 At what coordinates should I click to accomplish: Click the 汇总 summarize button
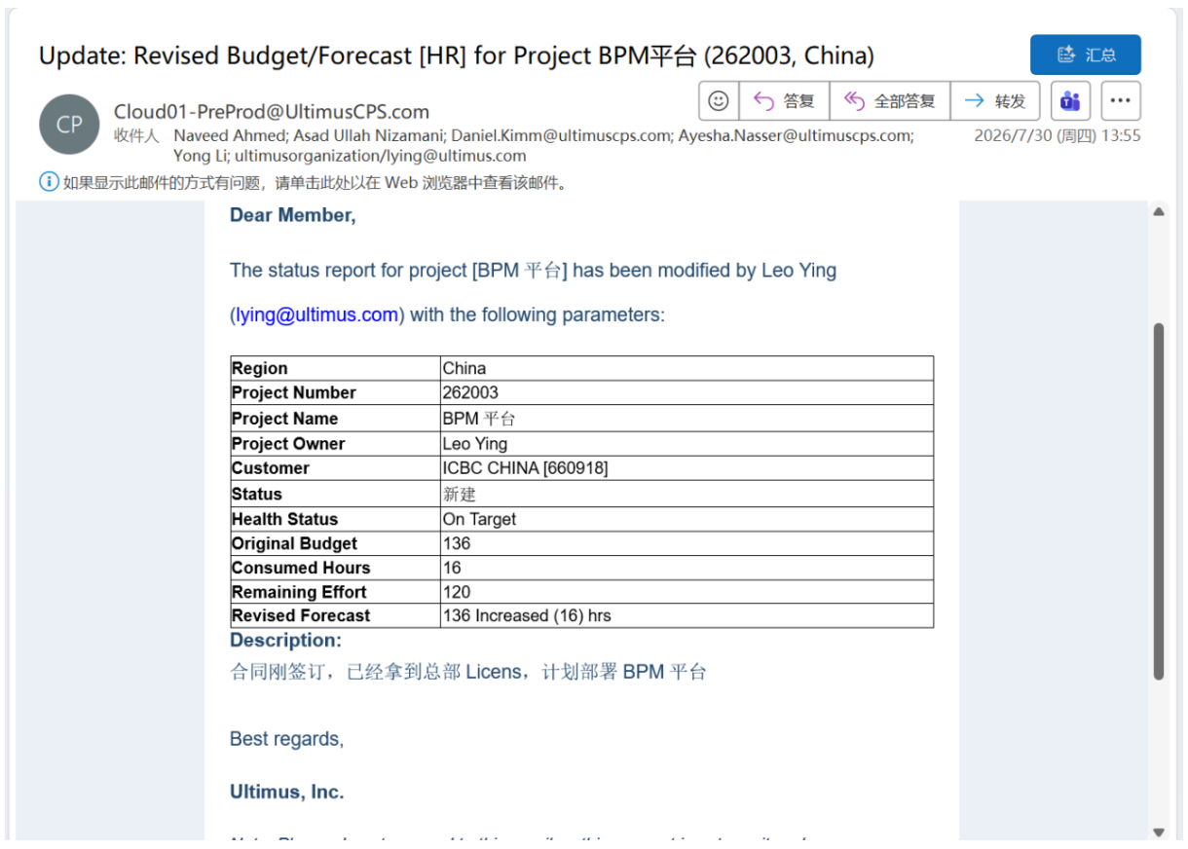[x=1085, y=55]
